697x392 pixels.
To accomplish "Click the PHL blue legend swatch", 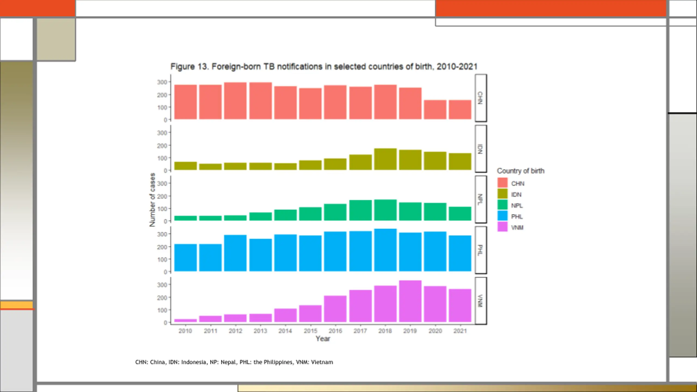I will coord(502,216).
